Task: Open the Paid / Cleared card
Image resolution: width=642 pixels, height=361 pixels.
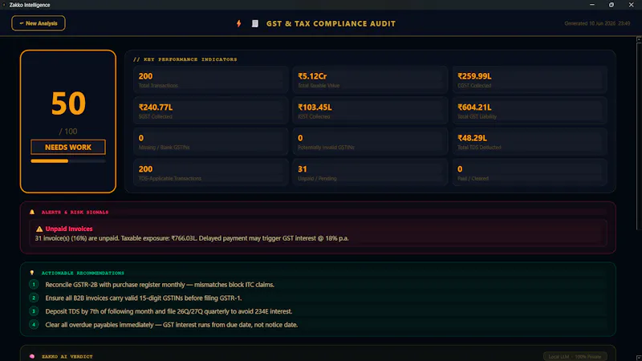Action: (530, 172)
